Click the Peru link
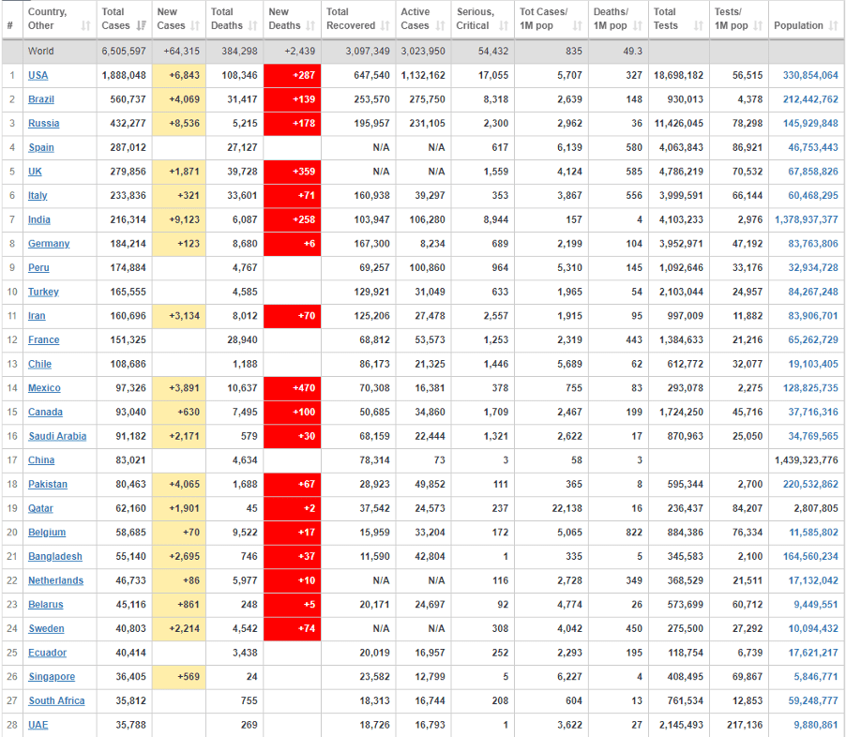The image size is (846, 737). 38,267
